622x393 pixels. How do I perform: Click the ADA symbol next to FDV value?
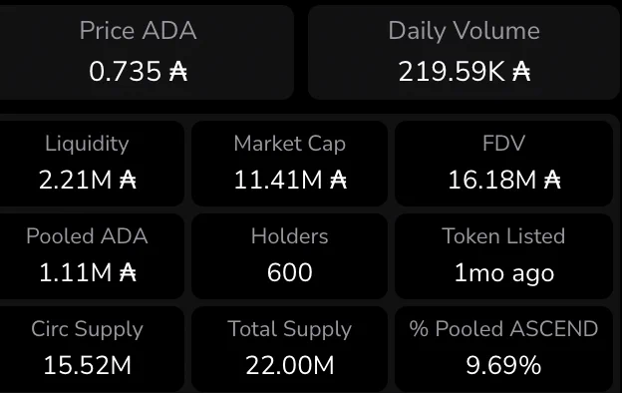coord(552,180)
